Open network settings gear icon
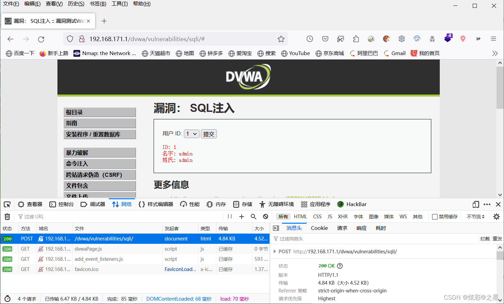This screenshot has width=504, height=304. pos(497,217)
